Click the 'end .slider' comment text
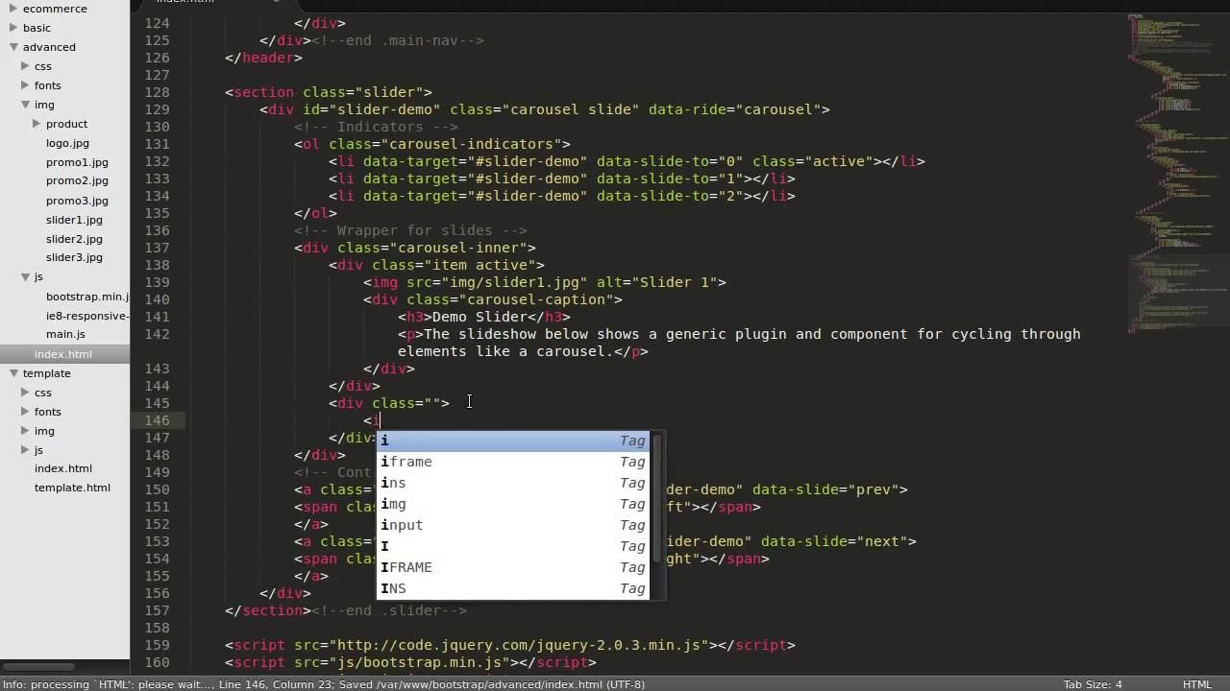 pos(389,610)
